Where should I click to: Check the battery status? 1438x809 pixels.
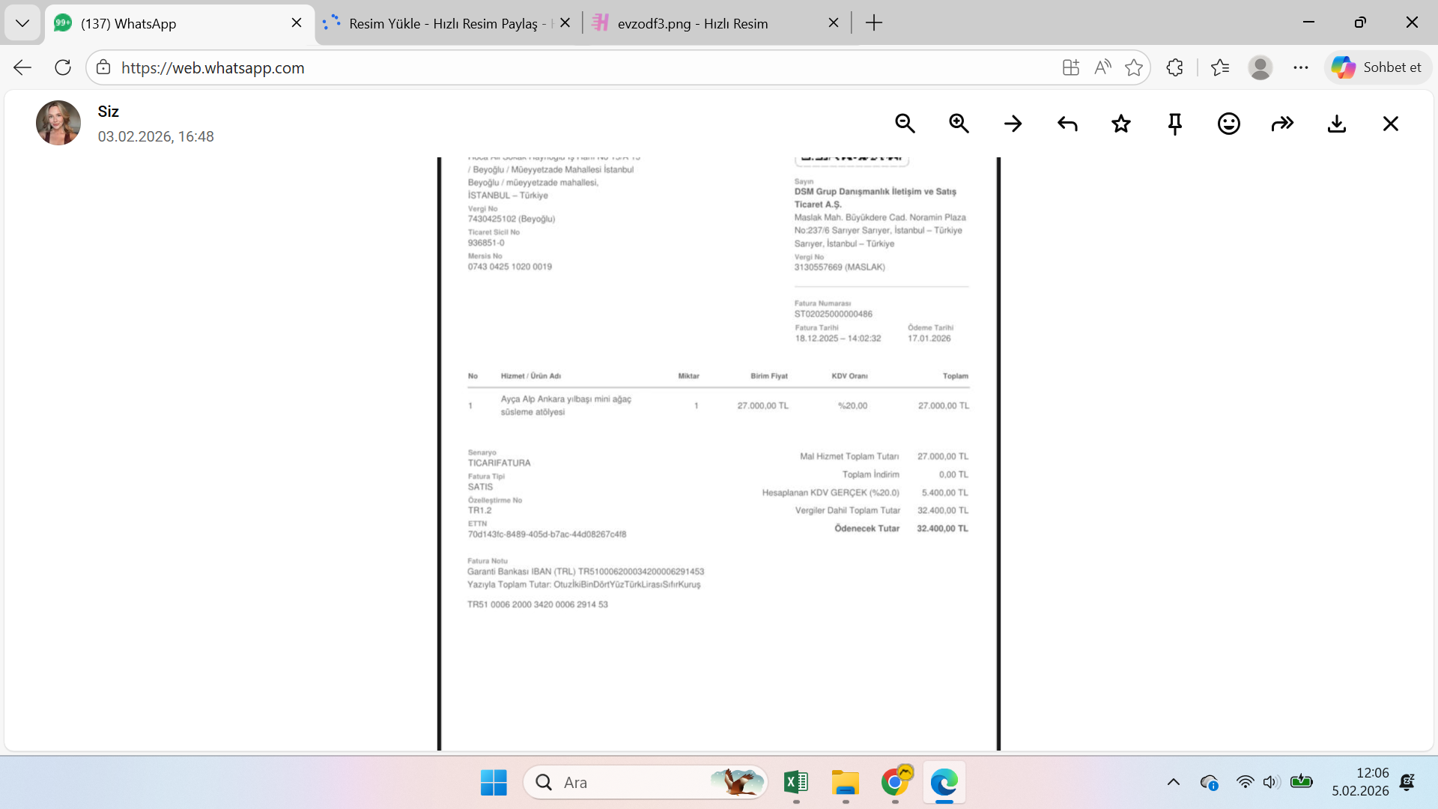(x=1302, y=782)
